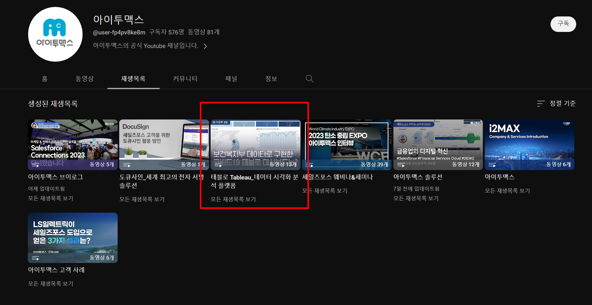Click 모든 재생목록 보기 under 도큐사인 playlist

click(142, 199)
